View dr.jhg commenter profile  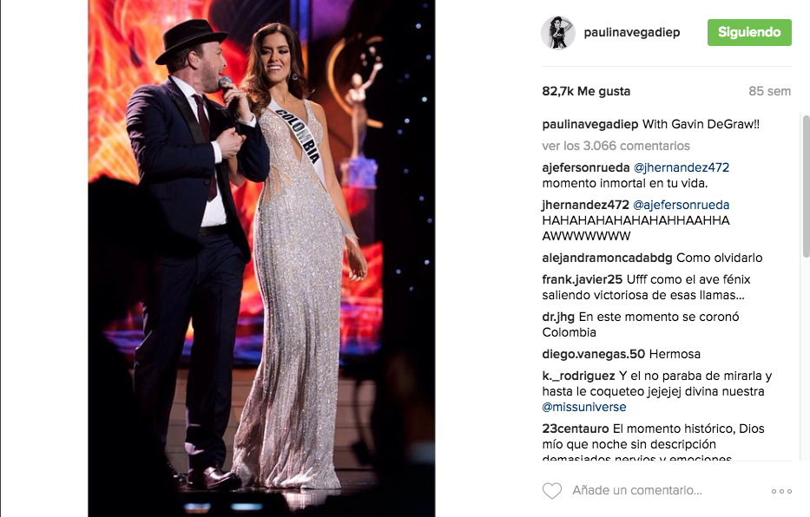pyautogui.click(x=558, y=317)
